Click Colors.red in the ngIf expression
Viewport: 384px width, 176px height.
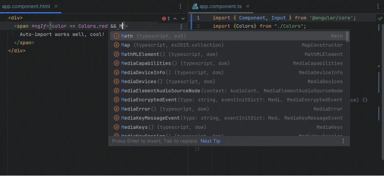93,26
